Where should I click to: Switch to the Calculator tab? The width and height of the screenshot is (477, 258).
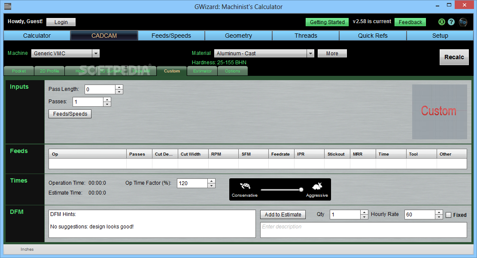(37, 36)
